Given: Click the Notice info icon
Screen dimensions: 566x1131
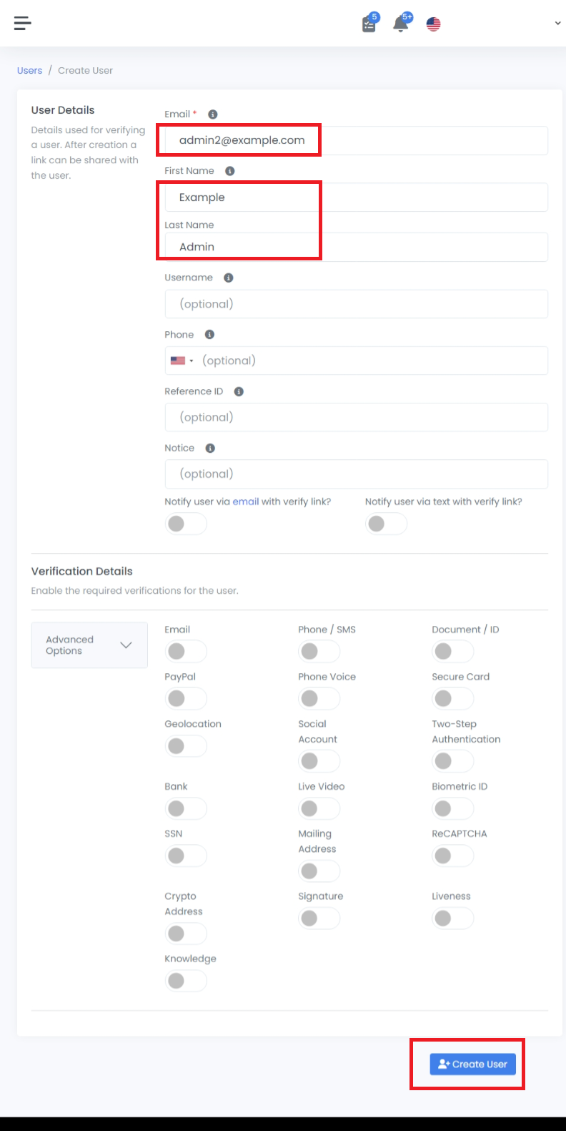Looking at the screenshot, I should point(210,449).
